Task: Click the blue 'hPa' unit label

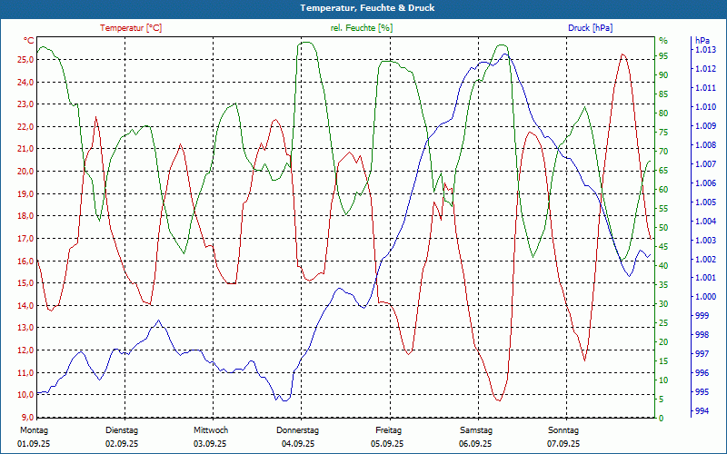Action: (702, 41)
